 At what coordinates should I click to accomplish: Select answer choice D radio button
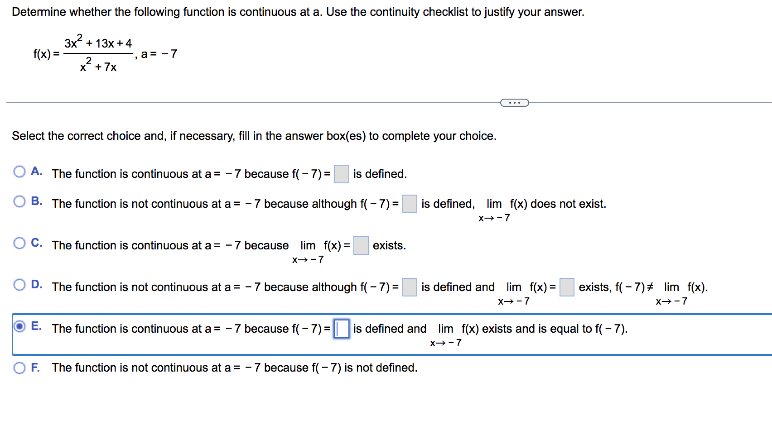point(19,284)
